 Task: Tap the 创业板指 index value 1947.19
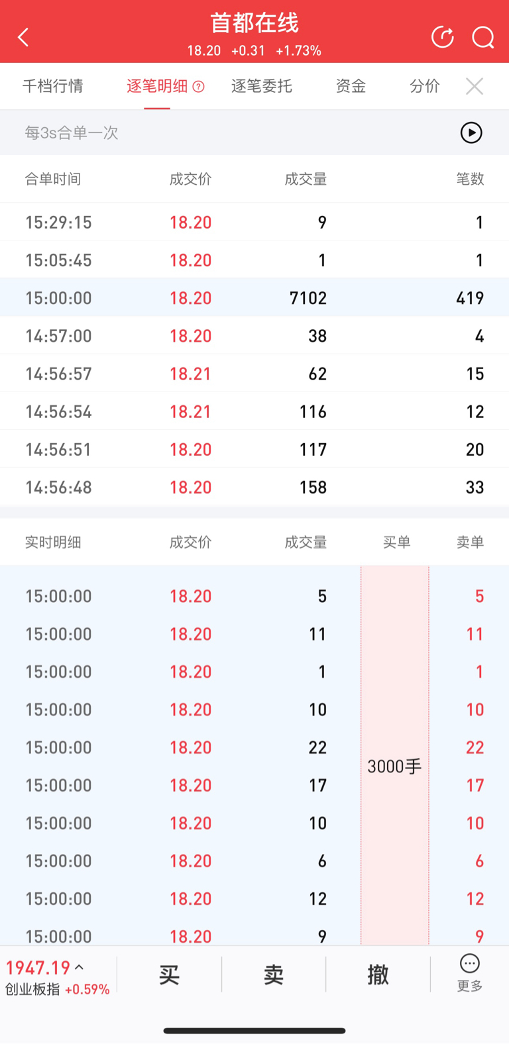(38, 968)
